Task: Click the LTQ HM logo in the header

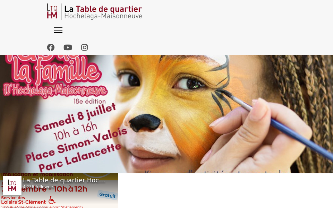Action: point(52,11)
